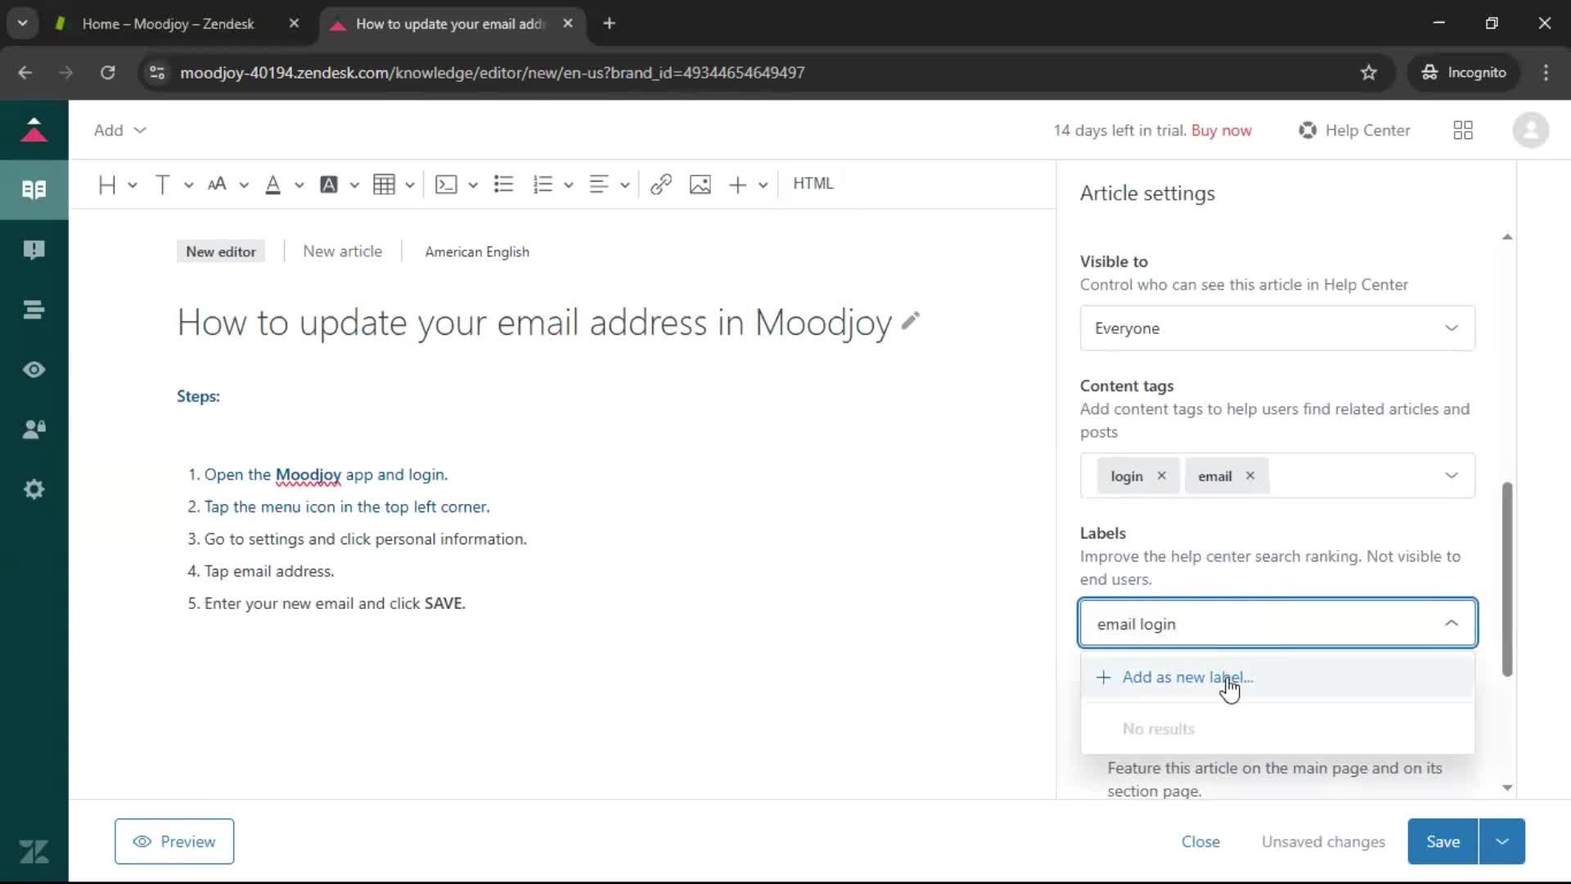The image size is (1571, 884).
Task: Click the American English language label
Action: click(477, 251)
